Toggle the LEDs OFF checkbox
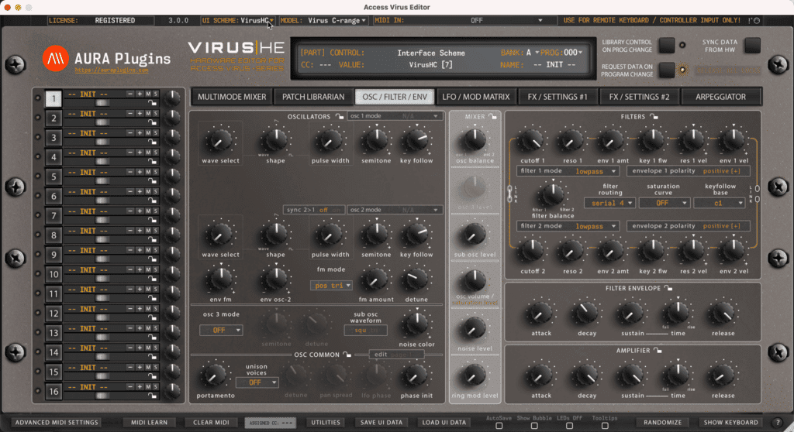 pyautogui.click(x=569, y=426)
